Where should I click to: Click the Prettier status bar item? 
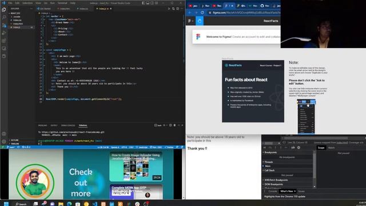[169, 147]
